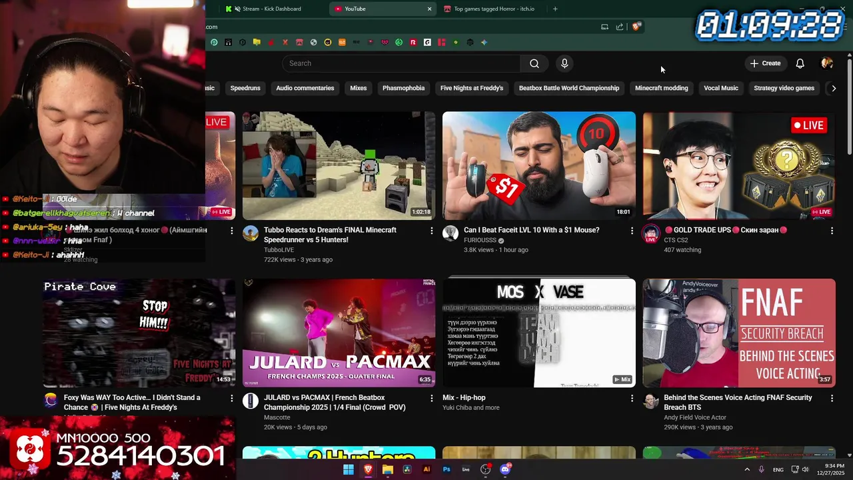Select Beatbox Battle World Championship chip
Viewport: 853px width, 480px height.
(569, 88)
